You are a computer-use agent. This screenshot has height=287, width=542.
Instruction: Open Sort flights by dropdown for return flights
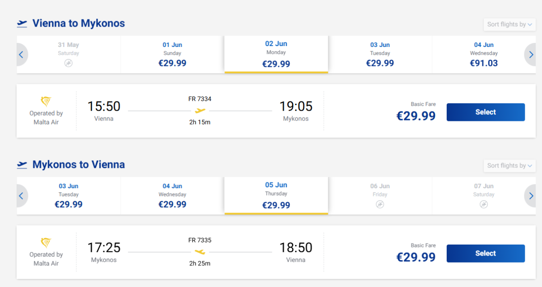coord(509,166)
